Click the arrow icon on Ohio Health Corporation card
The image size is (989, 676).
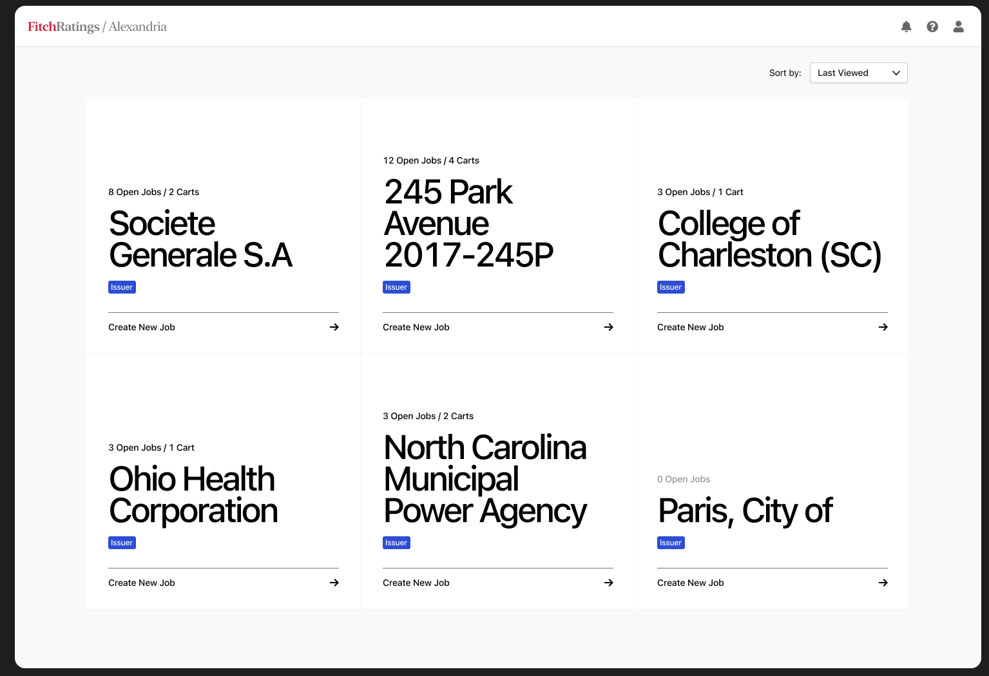pyautogui.click(x=334, y=583)
